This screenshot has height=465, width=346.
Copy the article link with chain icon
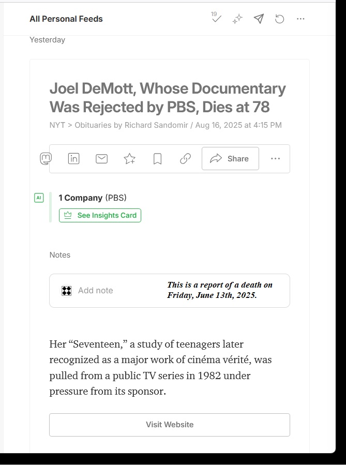(186, 159)
